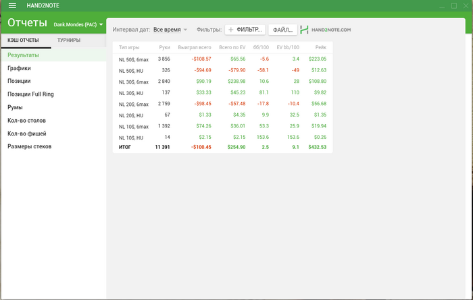Click the 153.6 EV bb/100 value

coord(293,138)
